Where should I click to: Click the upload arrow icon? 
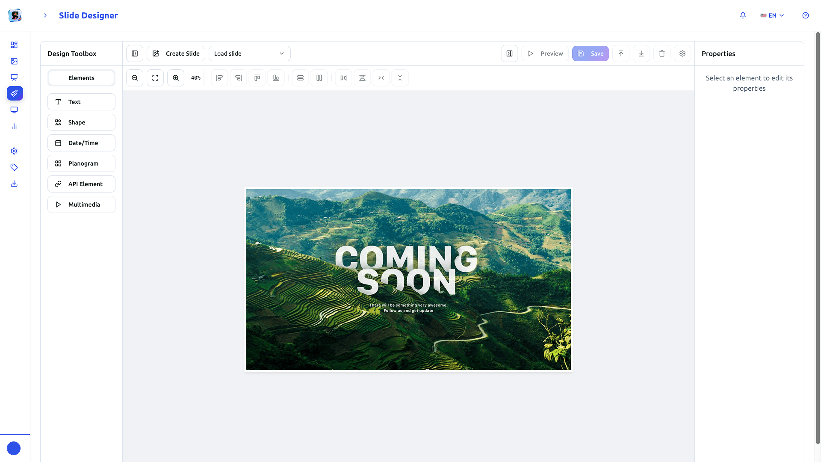[621, 53]
